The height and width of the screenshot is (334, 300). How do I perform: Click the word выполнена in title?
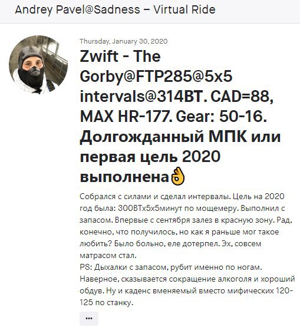124,177
